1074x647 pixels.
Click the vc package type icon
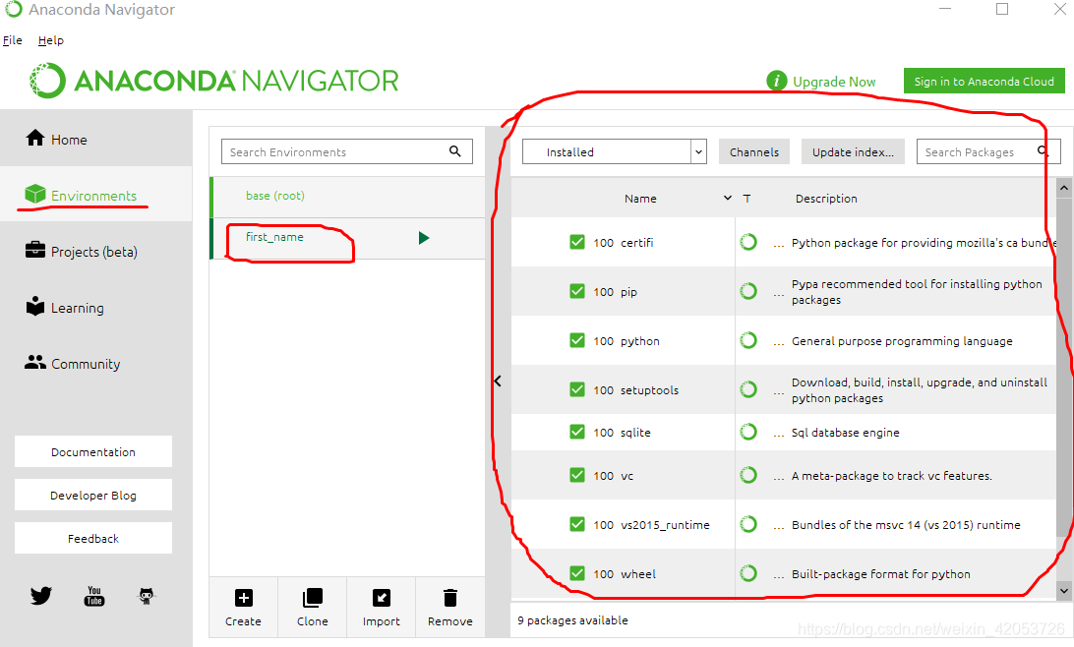(x=748, y=475)
